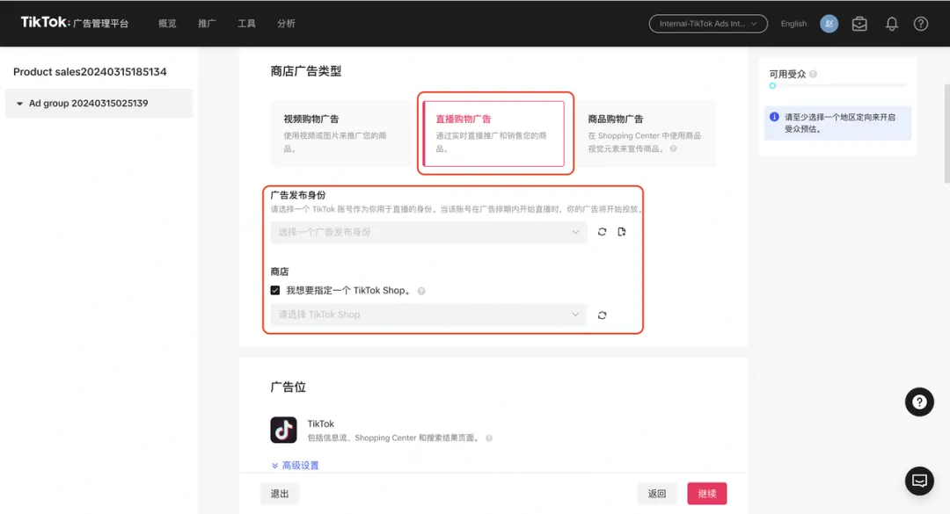The width and height of the screenshot is (950, 514).
Task: Click the 返回 button
Action: 657,494
